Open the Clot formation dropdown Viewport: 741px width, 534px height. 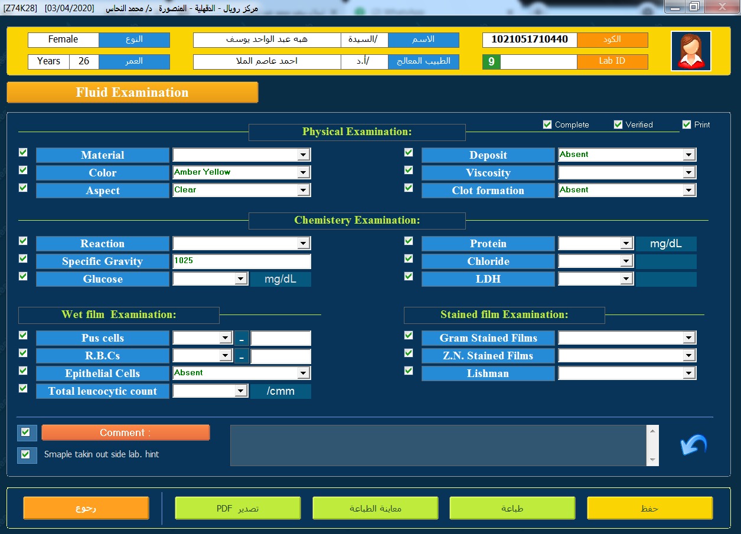pyautogui.click(x=688, y=190)
